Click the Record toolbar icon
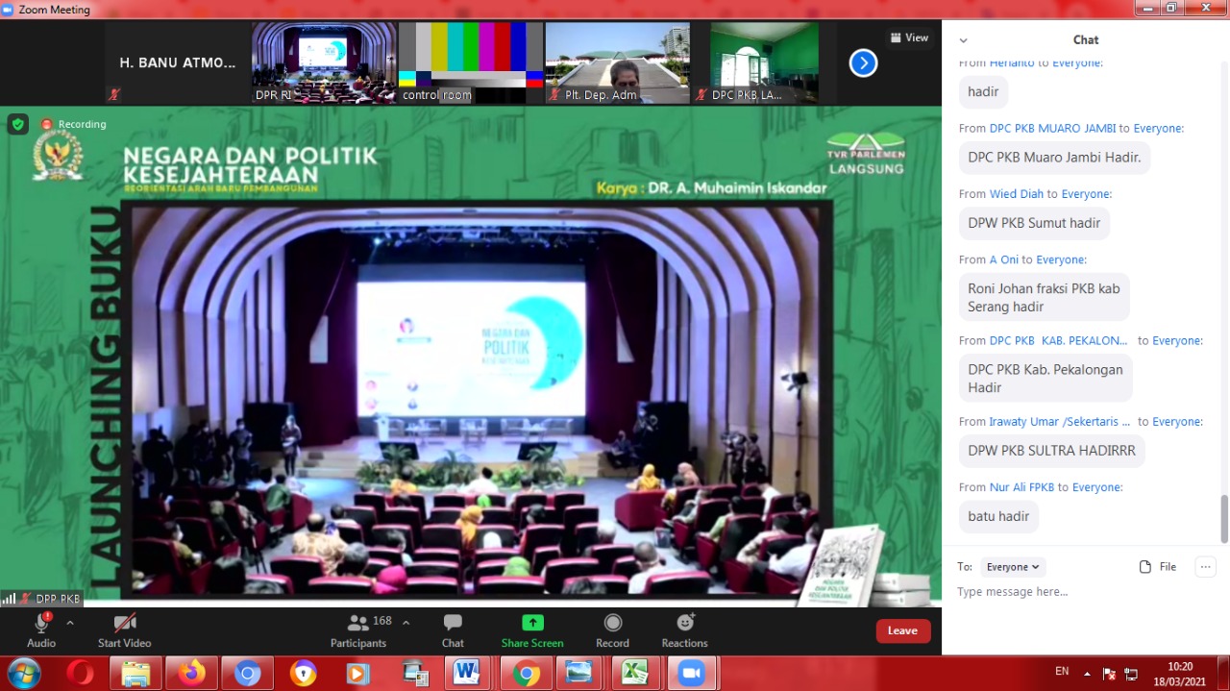 point(613,623)
